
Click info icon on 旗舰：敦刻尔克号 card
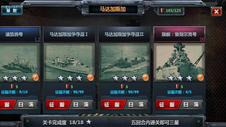pos(201,78)
